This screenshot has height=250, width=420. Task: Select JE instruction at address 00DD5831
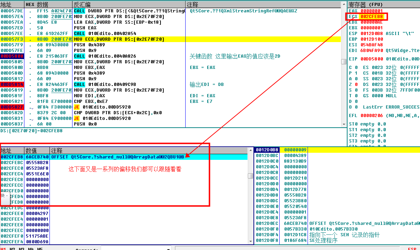coord(102,118)
